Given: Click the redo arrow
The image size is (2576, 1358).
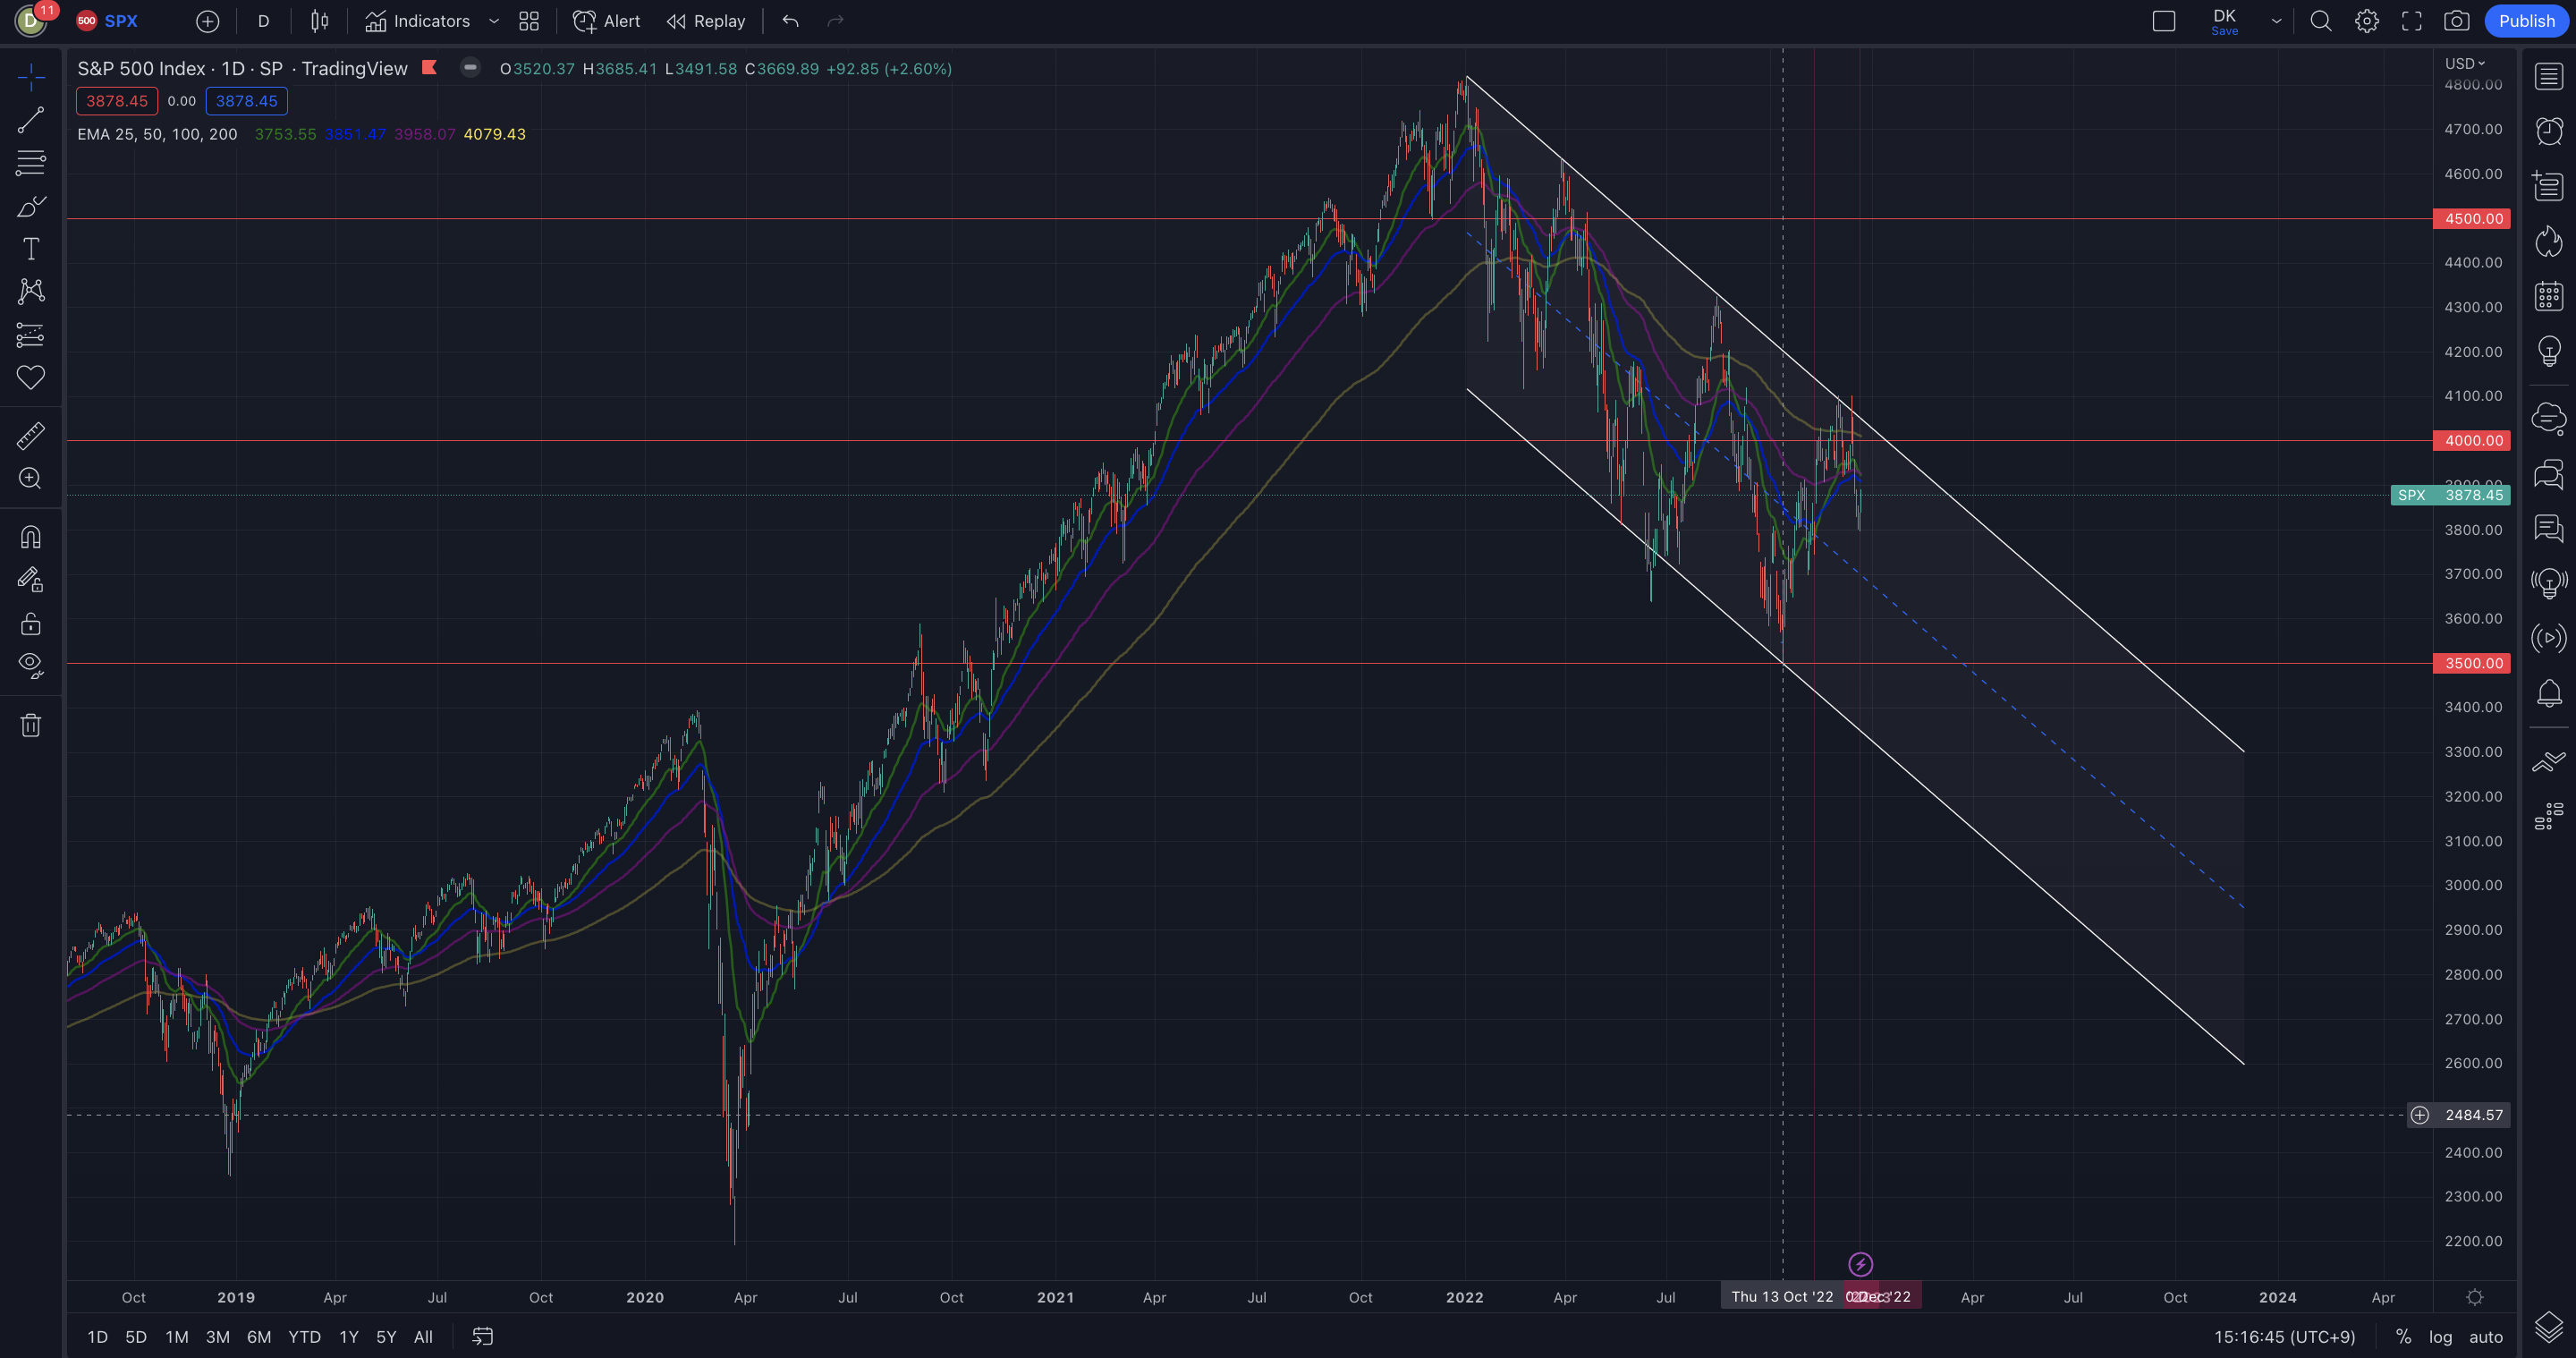Looking at the screenshot, I should [835, 21].
